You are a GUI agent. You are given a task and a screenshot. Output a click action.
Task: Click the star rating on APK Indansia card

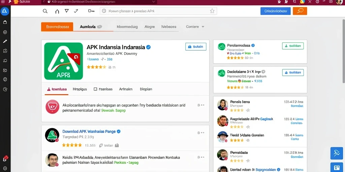coord(96,67)
